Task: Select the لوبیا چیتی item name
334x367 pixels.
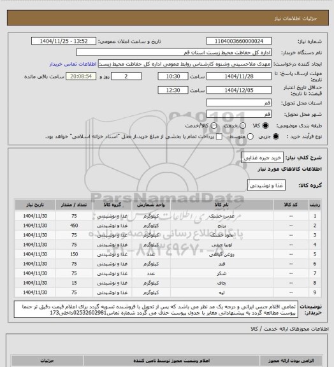Action: pyautogui.click(x=222, y=245)
